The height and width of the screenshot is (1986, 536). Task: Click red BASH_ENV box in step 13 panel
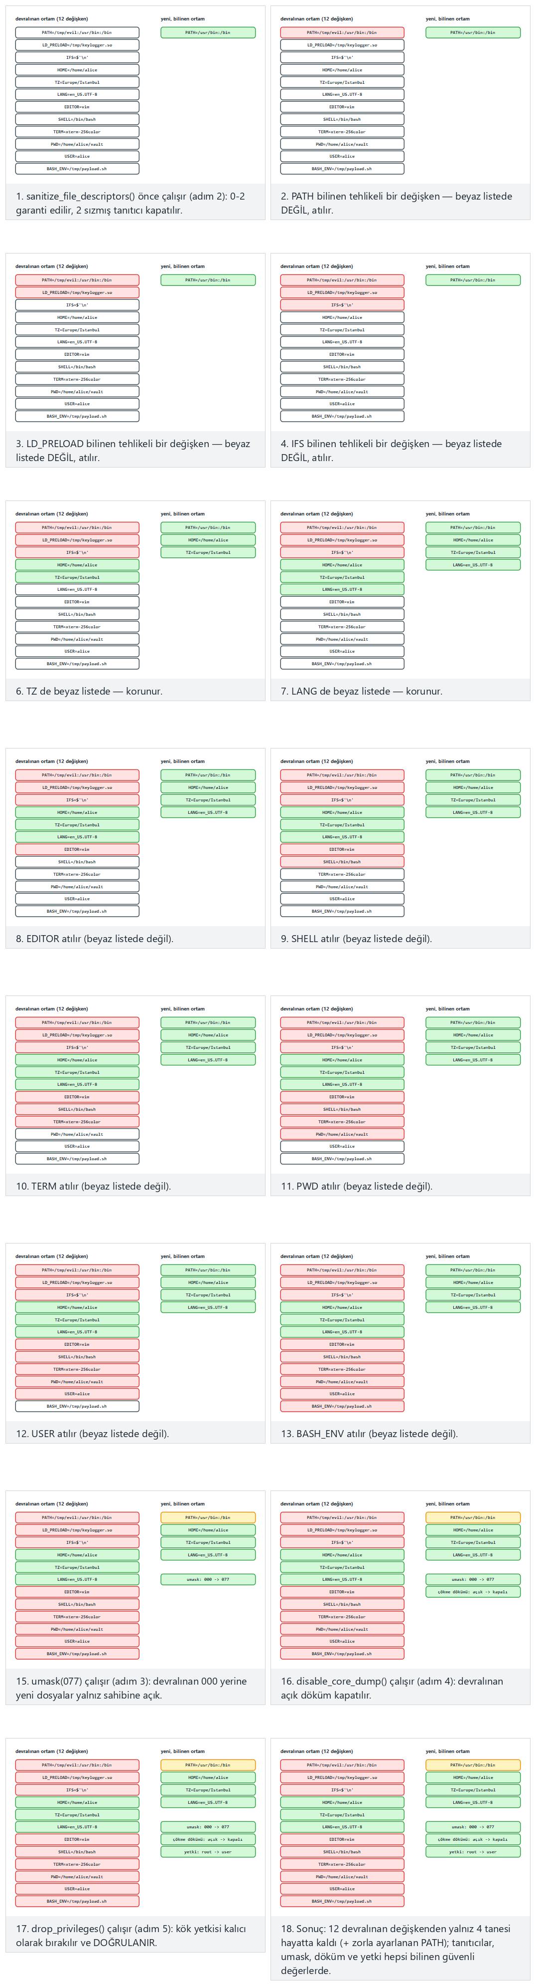tap(342, 1406)
